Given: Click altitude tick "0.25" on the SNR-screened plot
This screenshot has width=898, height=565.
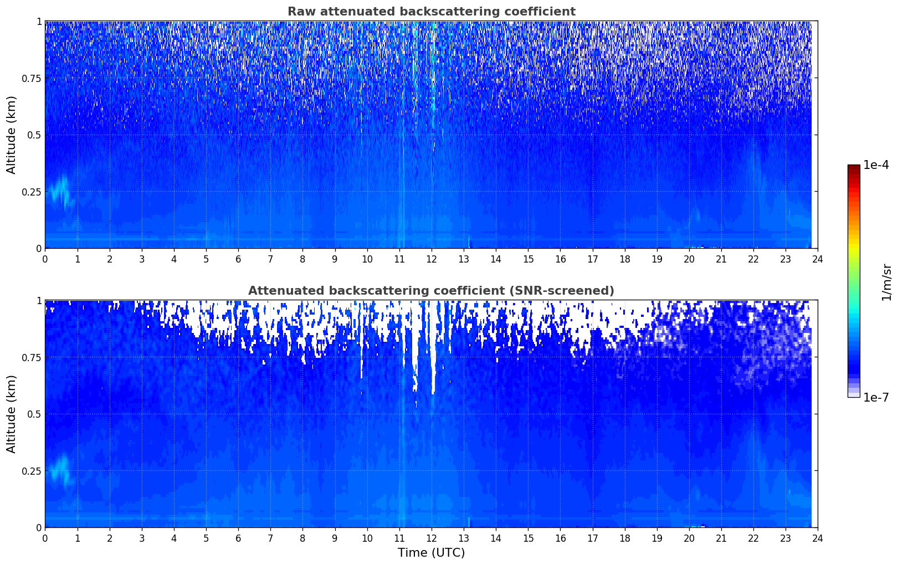Looking at the screenshot, I should coord(32,471).
